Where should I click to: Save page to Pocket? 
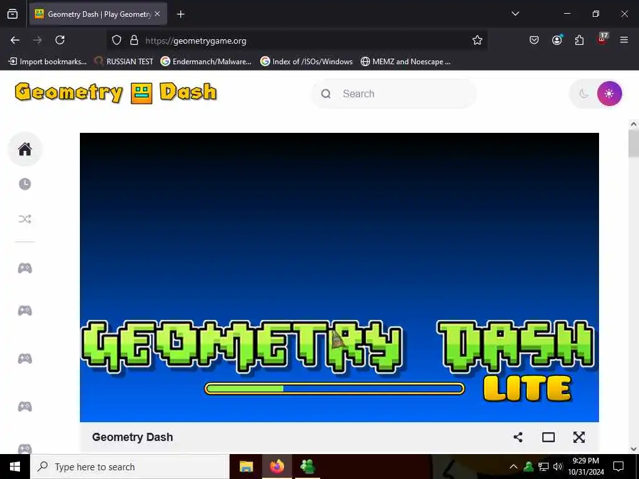point(534,40)
